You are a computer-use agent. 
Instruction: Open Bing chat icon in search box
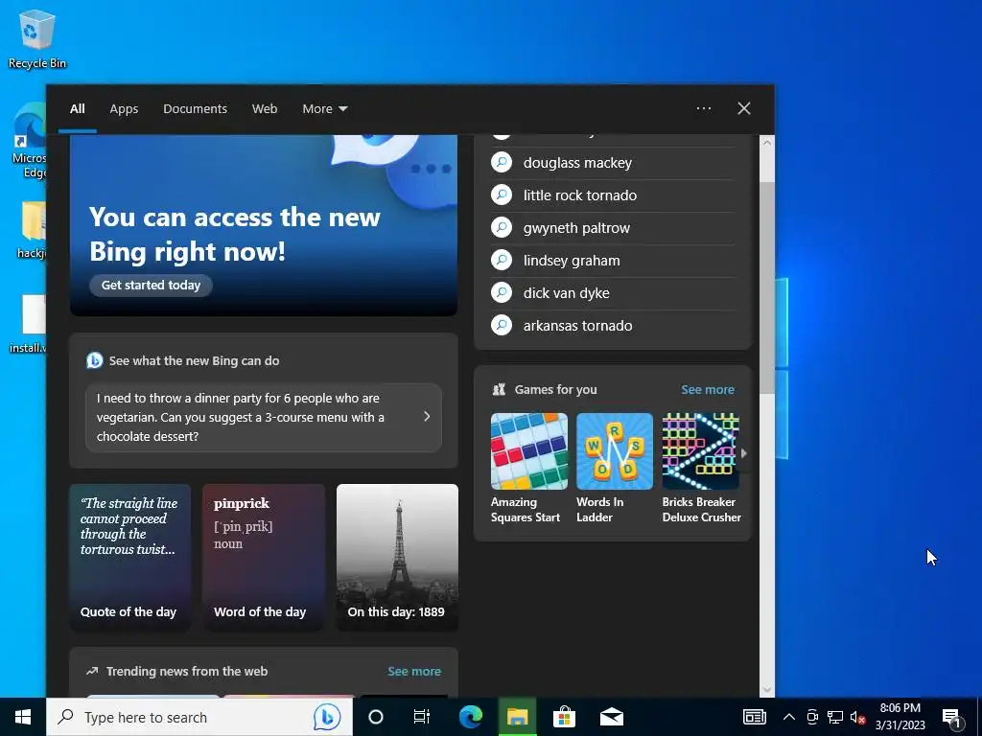click(x=327, y=717)
